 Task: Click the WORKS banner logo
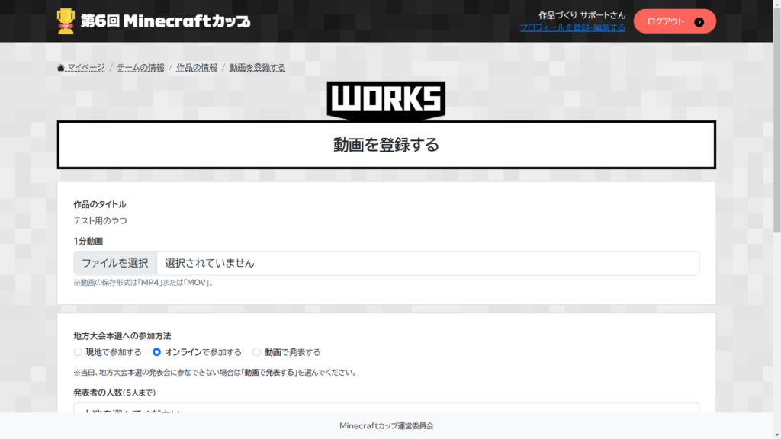pos(386,100)
